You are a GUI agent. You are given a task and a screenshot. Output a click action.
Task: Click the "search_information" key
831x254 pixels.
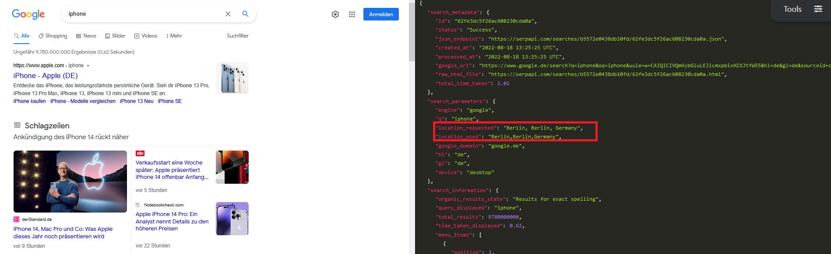tap(458, 190)
